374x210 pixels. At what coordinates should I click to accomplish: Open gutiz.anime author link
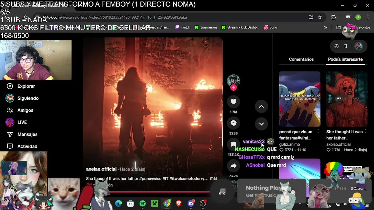(x=289, y=144)
